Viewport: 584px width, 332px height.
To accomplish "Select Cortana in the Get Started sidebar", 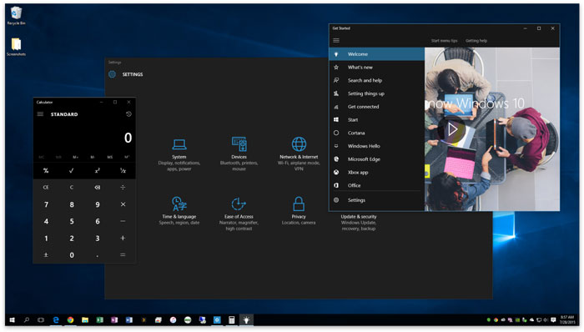I will pyautogui.click(x=376, y=133).
